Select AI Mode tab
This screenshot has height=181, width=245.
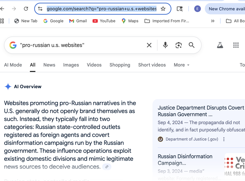tap(13, 65)
